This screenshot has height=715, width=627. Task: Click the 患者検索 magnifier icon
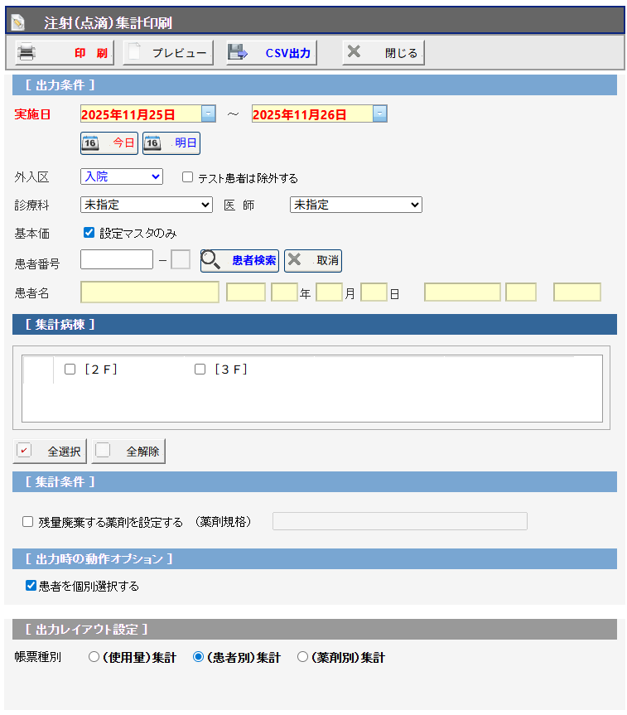click(x=211, y=260)
